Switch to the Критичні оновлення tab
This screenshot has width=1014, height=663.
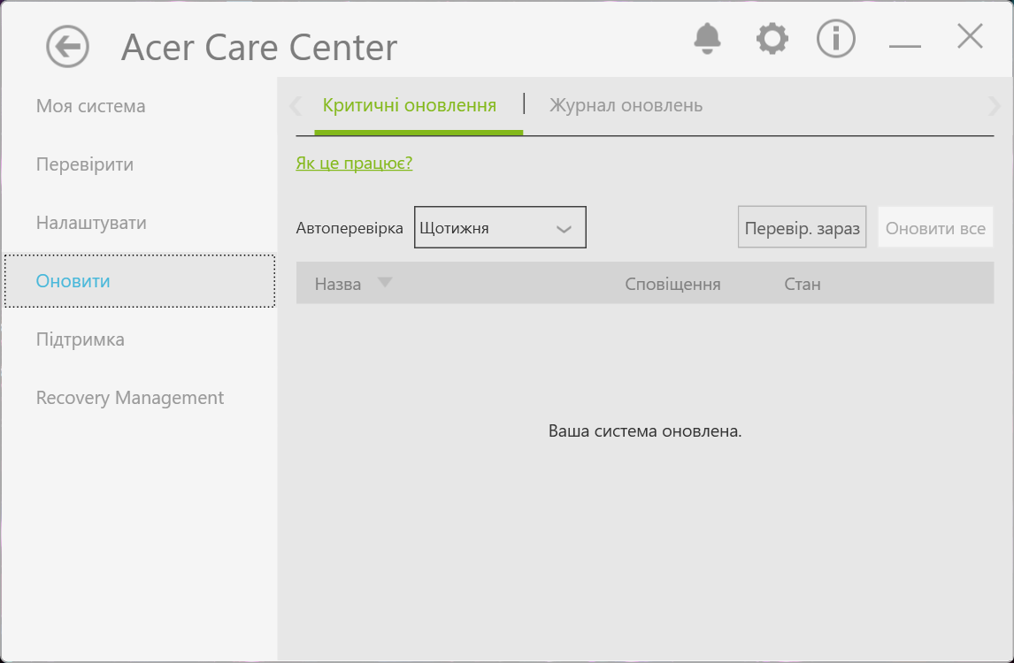pos(410,105)
